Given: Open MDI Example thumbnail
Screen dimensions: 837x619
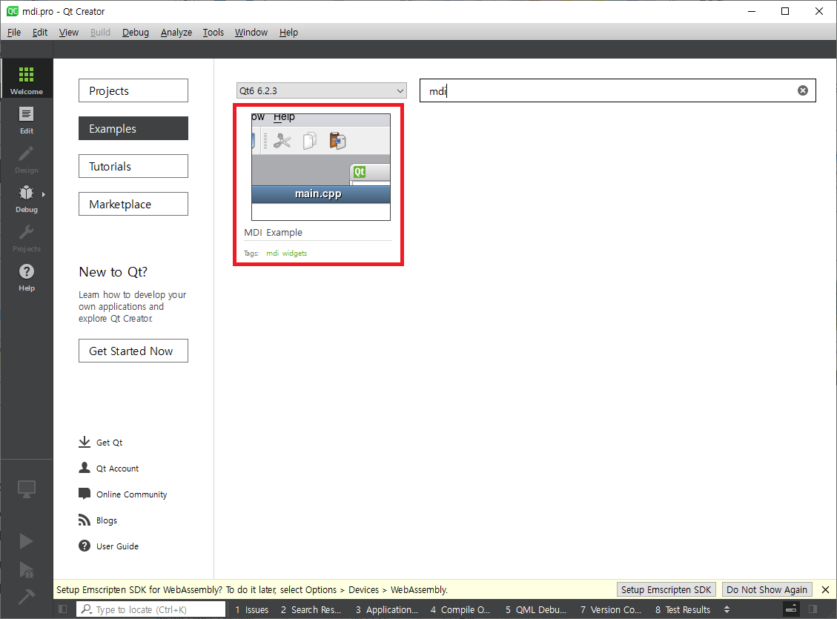Looking at the screenshot, I should (x=321, y=167).
